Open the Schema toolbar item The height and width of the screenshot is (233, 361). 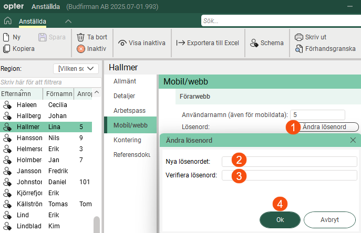pos(267,43)
